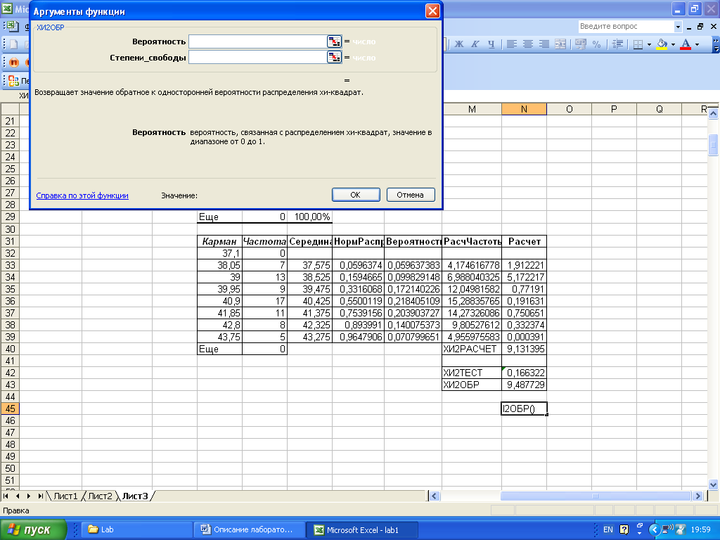Center align the text
Screen dimensions: 720x540
click(x=527, y=44)
